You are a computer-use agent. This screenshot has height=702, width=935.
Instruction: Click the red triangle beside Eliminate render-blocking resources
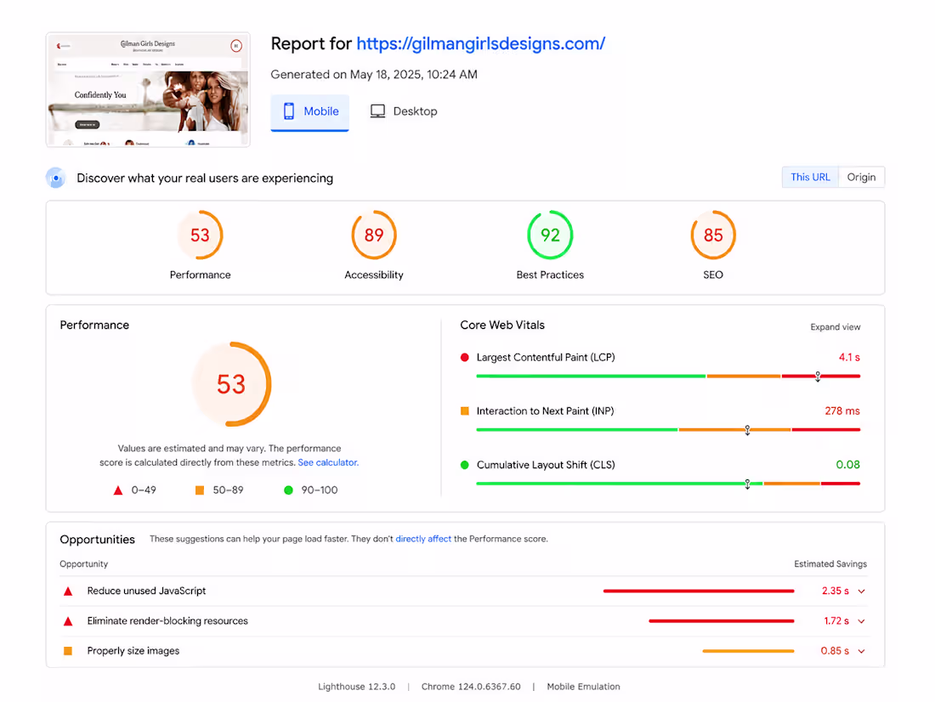coord(68,621)
